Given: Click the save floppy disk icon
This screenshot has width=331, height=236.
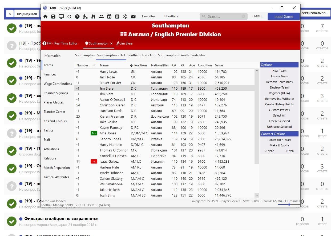Looking at the screenshot, I should pos(53,17).
